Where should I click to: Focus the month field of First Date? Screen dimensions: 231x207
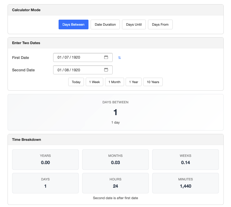pyautogui.click(x=59, y=57)
